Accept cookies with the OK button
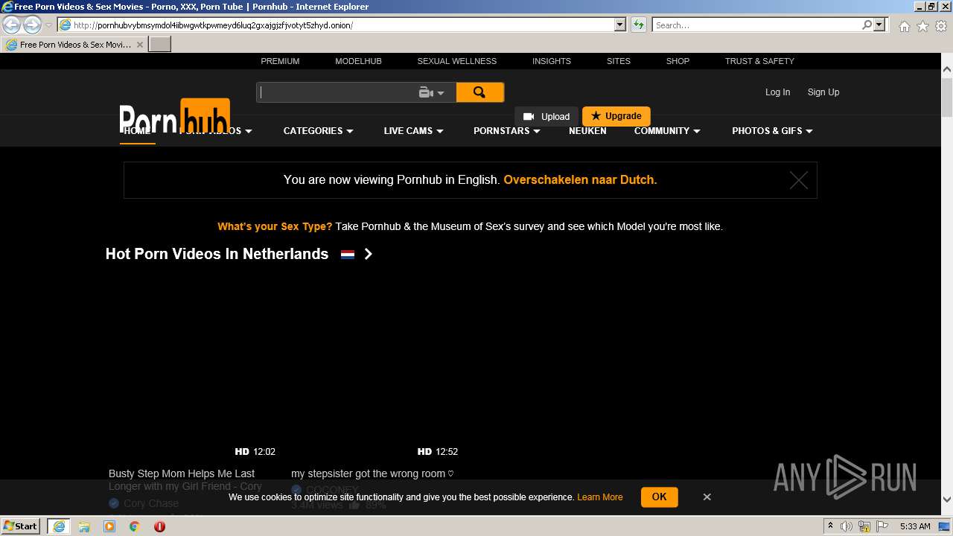This screenshot has width=953, height=536. tap(659, 497)
